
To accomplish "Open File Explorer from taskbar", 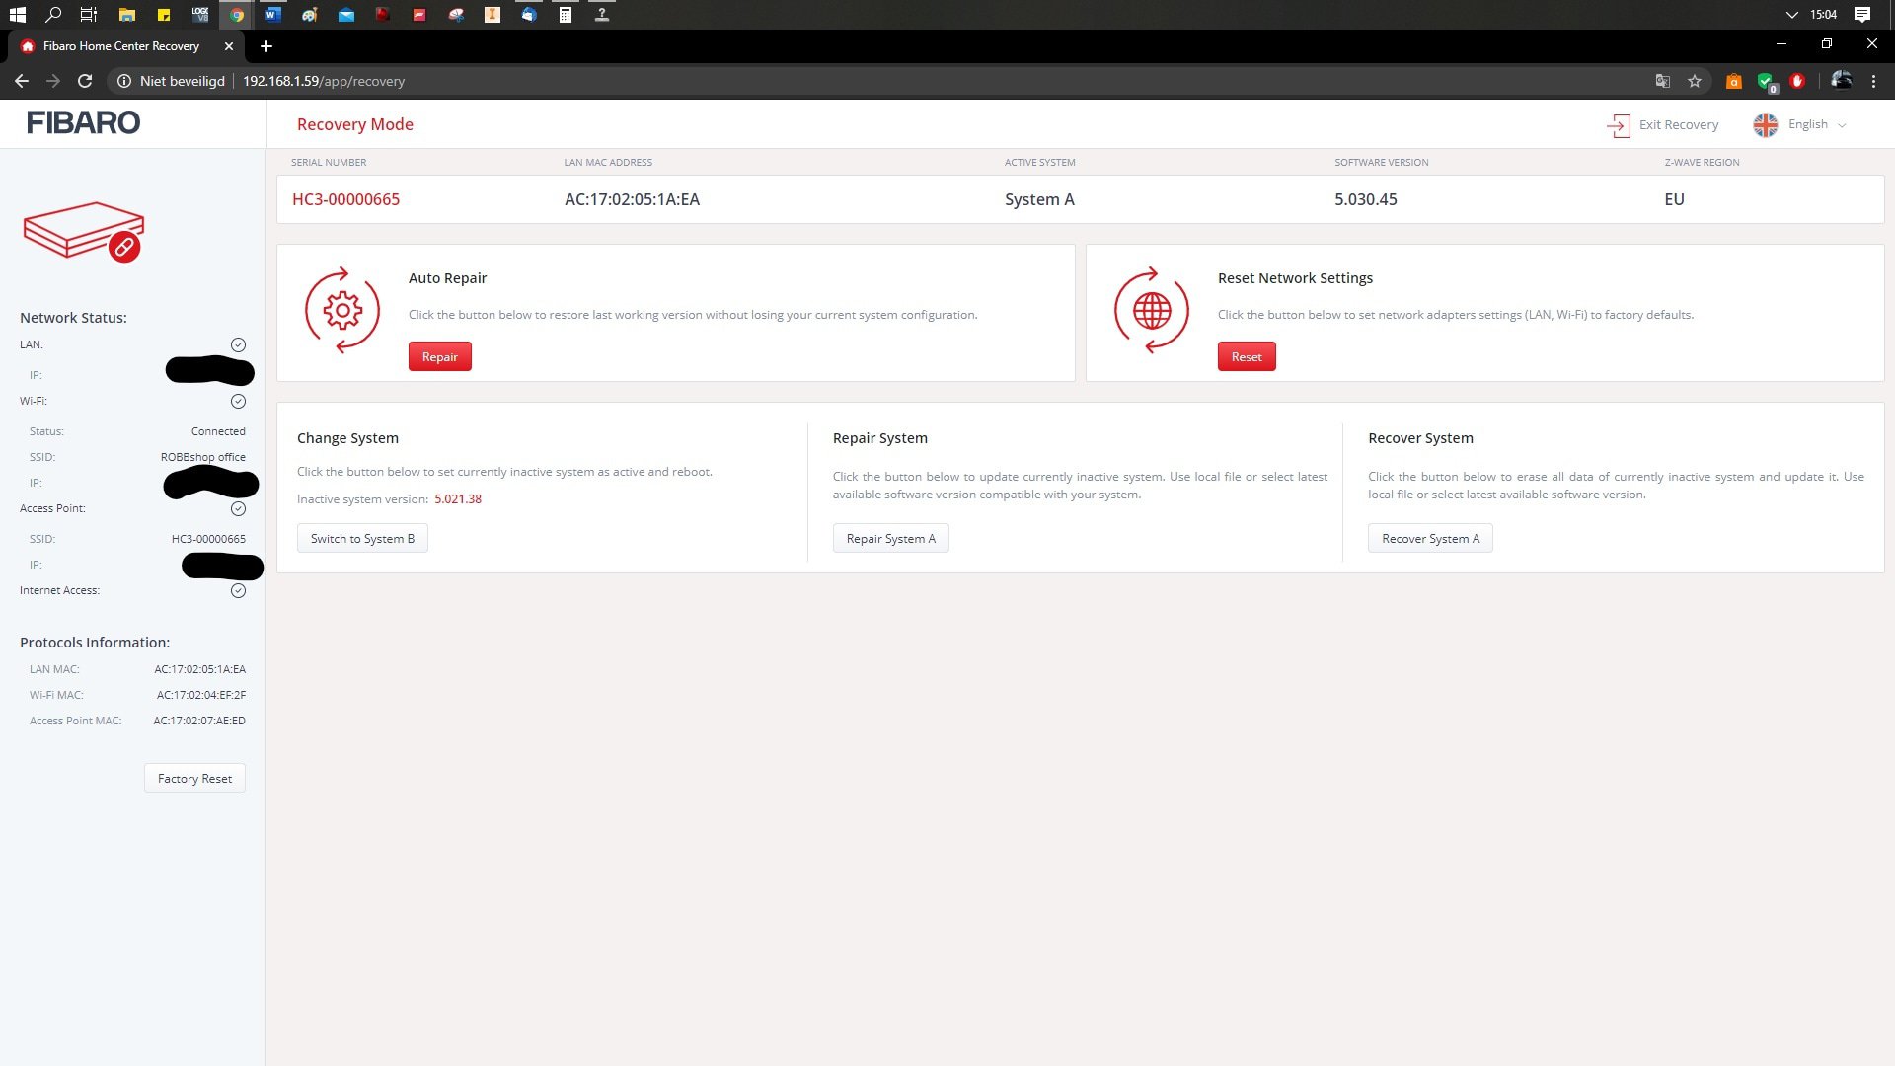I will click(x=126, y=14).
